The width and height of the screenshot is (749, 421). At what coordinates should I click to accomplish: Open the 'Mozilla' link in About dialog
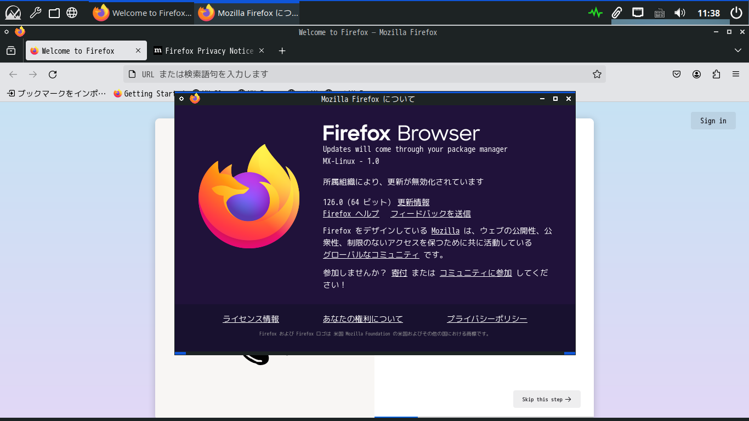(x=445, y=231)
